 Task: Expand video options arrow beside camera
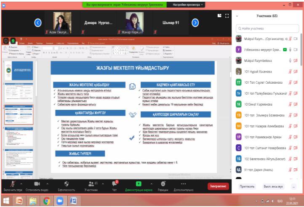tap(46, 184)
